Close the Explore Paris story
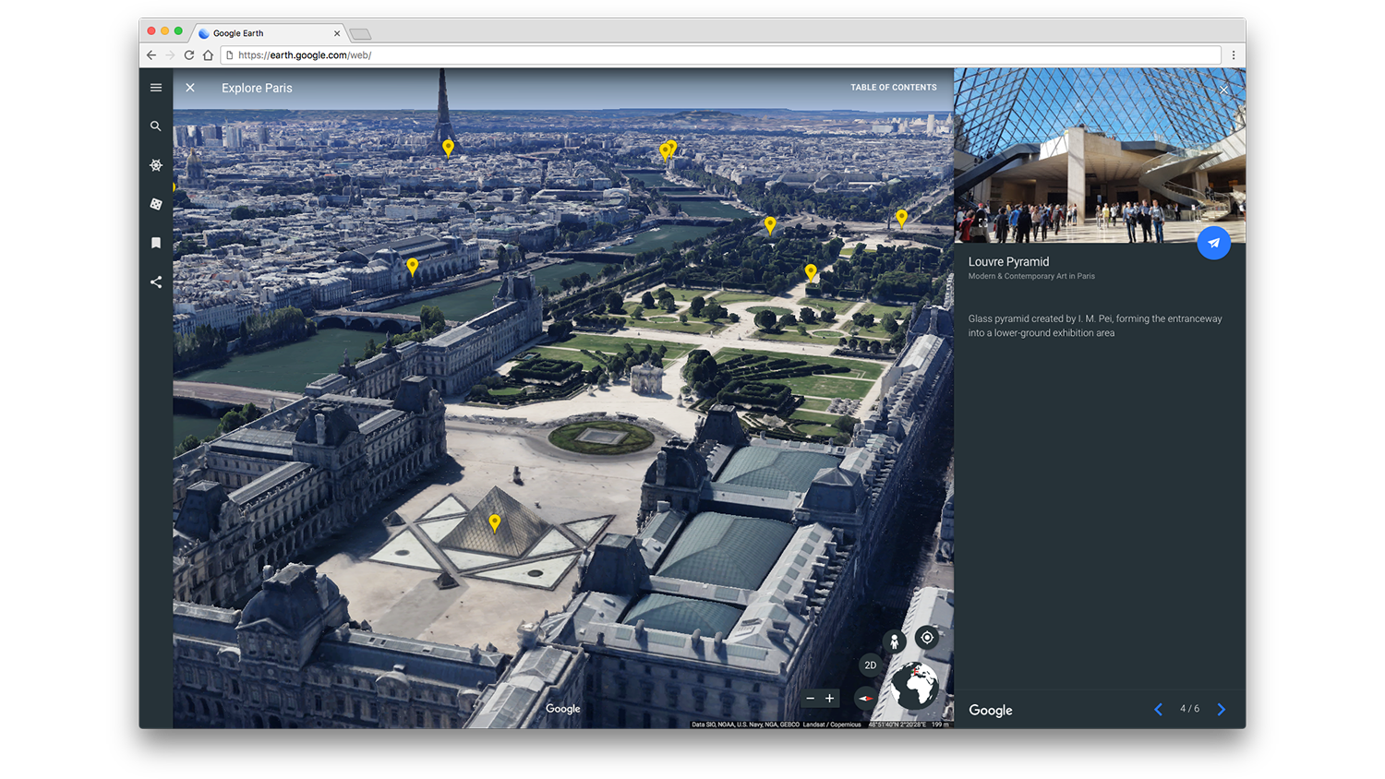The height and width of the screenshot is (779, 1385). (190, 88)
